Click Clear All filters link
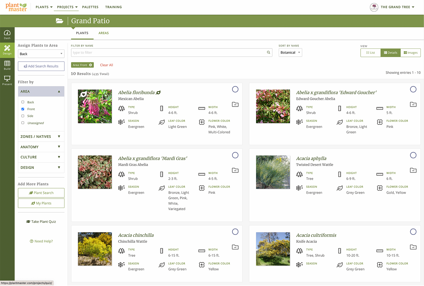Image resolution: width=424 pixels, height=286 pixels. [106, 65]
